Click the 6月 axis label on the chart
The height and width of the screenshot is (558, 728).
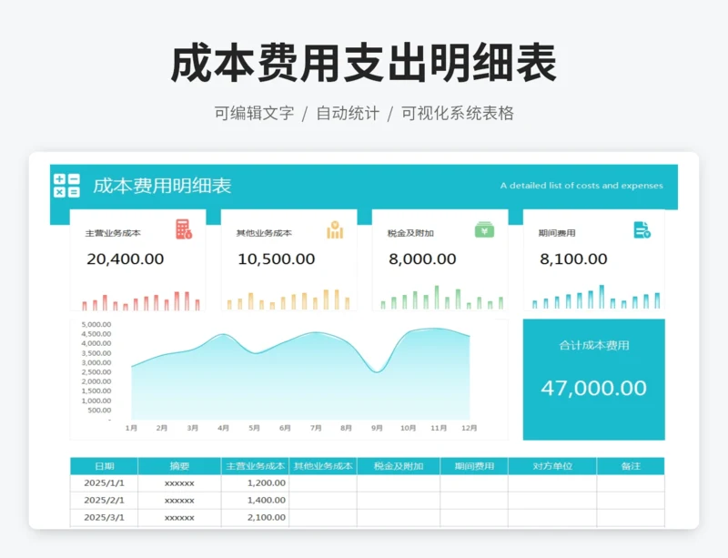(x=285, y=428)
